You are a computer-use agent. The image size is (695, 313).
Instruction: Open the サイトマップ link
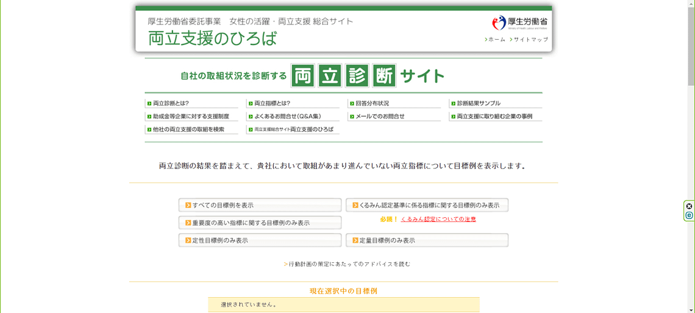(x=530, y=40)
